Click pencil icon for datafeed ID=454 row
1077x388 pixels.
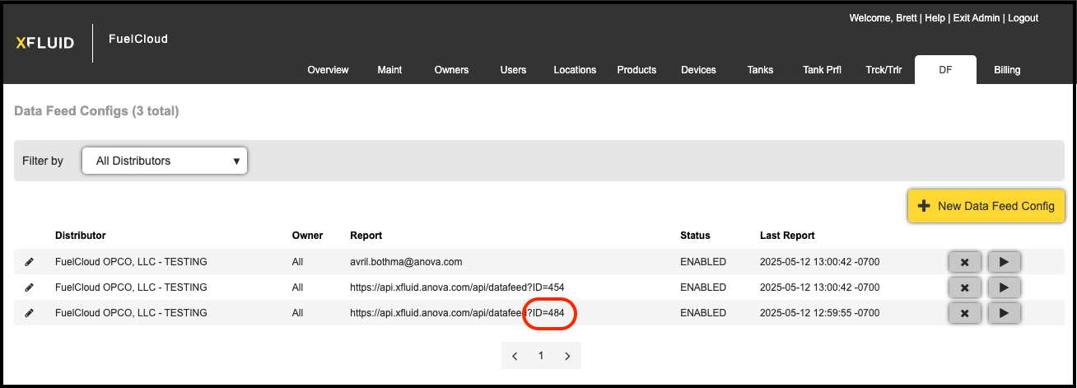(x=30, y=287)
